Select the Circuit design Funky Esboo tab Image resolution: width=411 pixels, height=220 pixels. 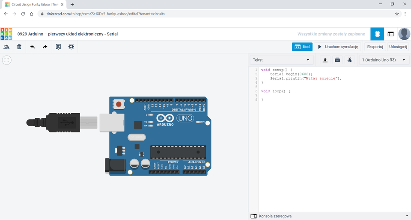coord(34,4)
